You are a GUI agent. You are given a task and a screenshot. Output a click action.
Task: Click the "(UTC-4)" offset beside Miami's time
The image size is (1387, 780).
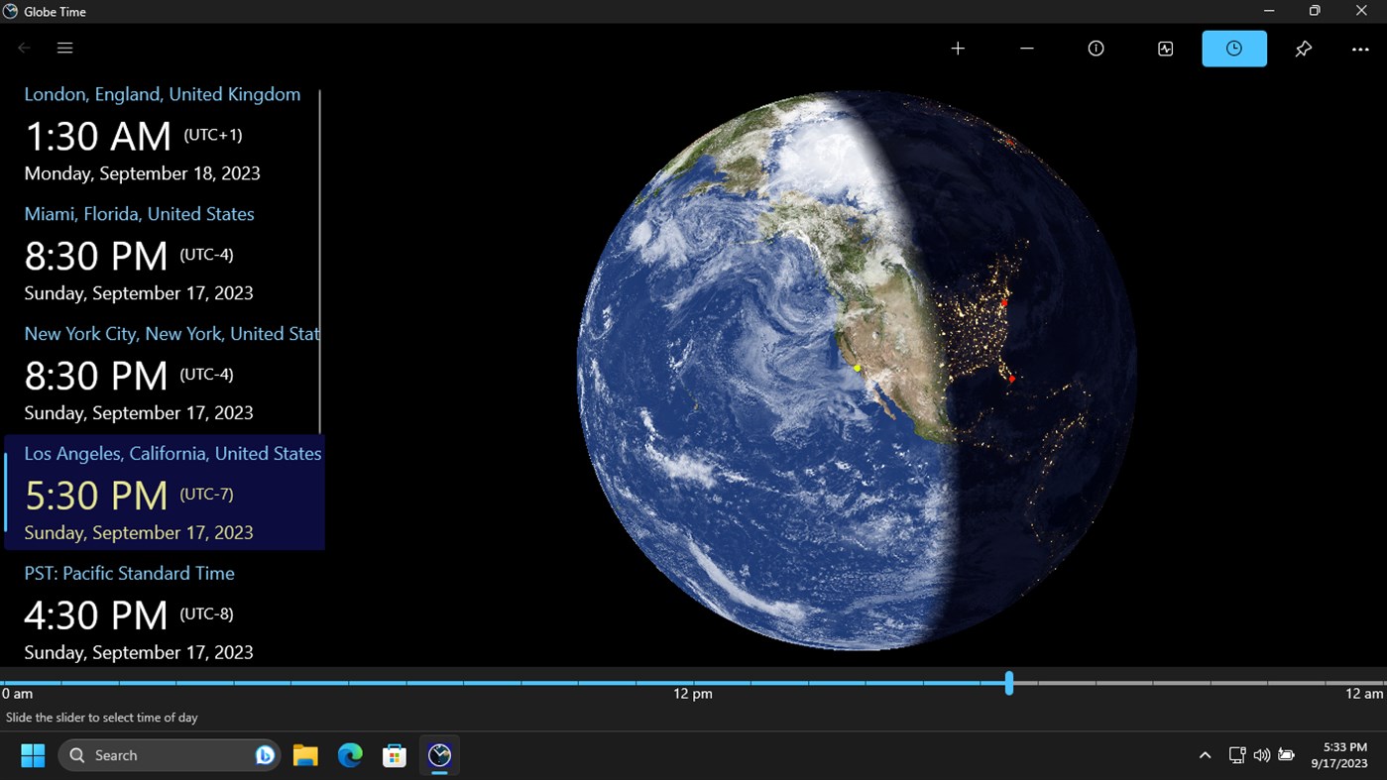(207, 255)
